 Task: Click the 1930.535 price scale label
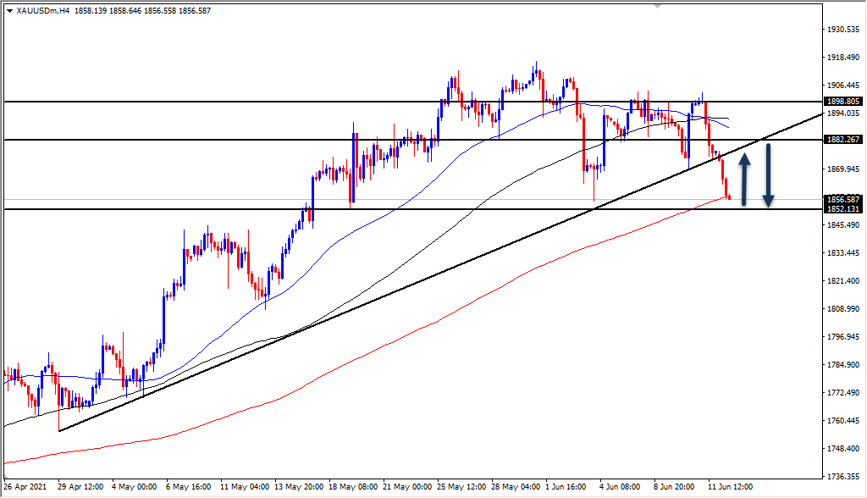pos(843,29)
